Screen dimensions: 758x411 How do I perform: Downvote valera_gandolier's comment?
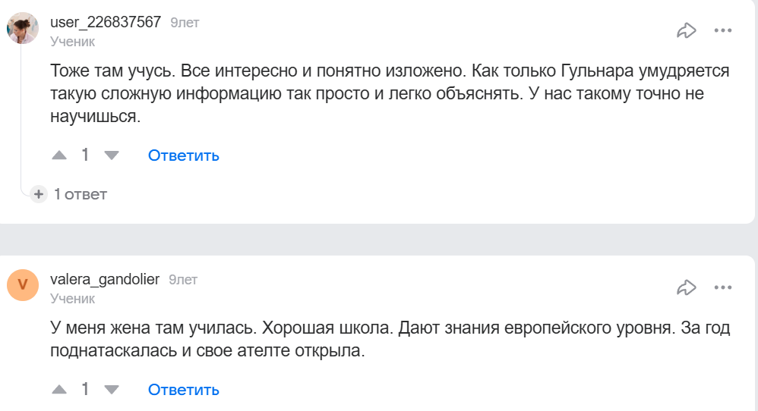pos(112,390)
